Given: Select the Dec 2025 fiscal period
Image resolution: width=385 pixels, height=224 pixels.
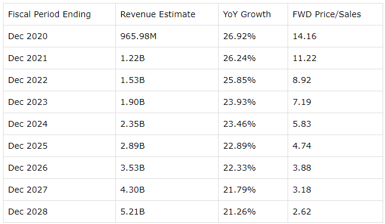Looking at the screenshot, I should coord(28,146).
